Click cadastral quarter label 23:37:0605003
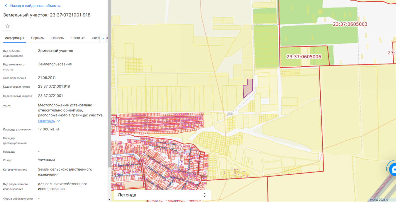 point(350,24)
